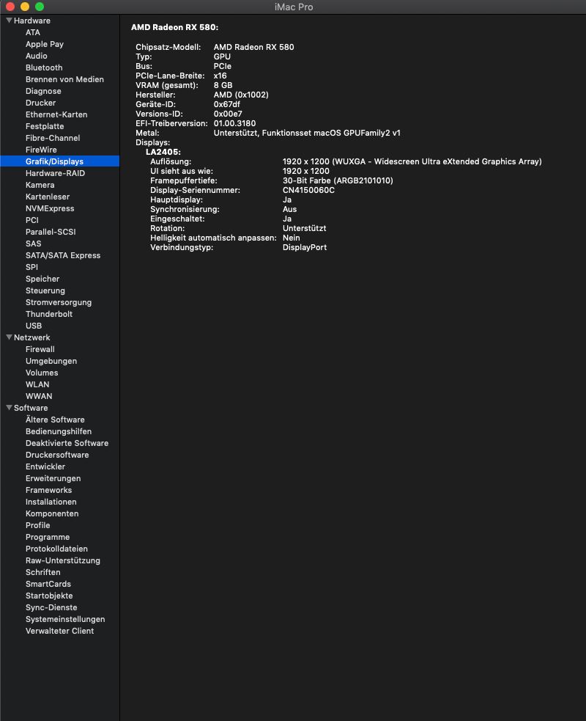The width and height of the screenshot is (586, 721).
Task: Select Bluetooth in the sidebar
Action: point(44,67)
